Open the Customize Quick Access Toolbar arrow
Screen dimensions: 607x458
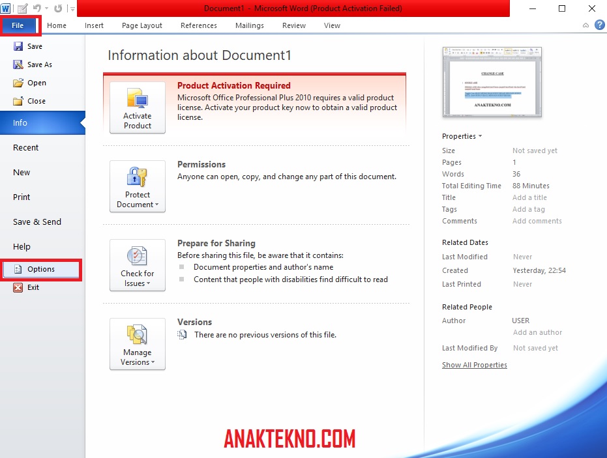coord(72,8)
